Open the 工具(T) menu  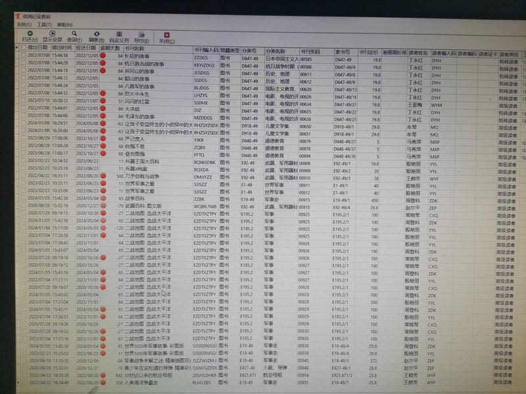tap(44, 25)
